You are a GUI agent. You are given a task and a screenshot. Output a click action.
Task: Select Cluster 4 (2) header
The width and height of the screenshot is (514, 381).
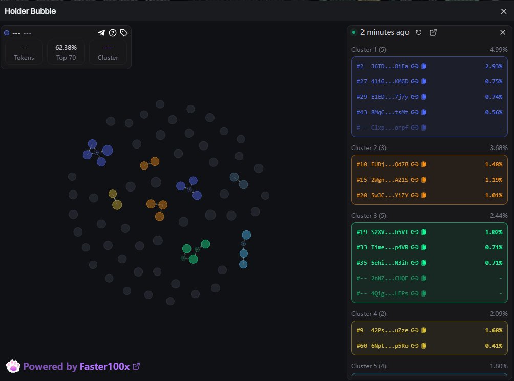pyautogui.click(x=369, y=314)
